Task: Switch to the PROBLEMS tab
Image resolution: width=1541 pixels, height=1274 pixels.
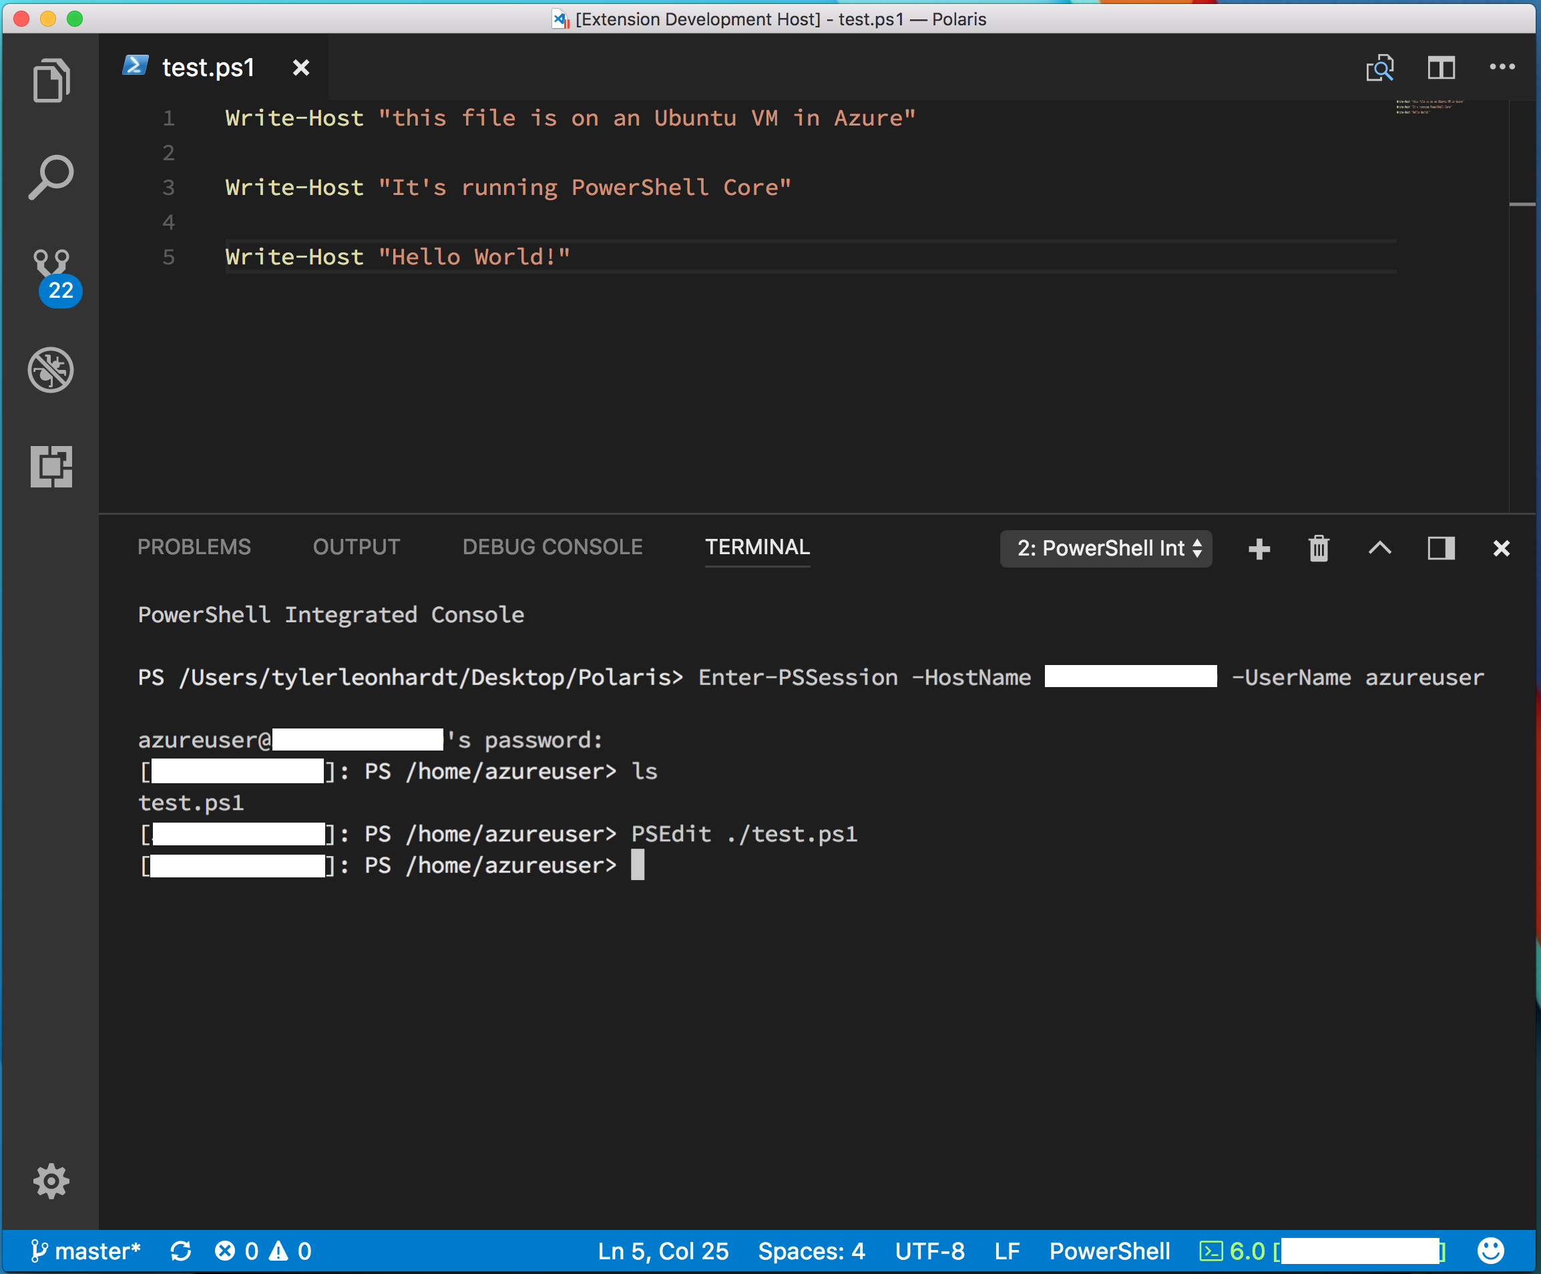Action: 193,547
